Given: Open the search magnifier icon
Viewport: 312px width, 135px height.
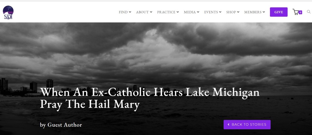Looking at the screenshot, I should coord(309,12).
